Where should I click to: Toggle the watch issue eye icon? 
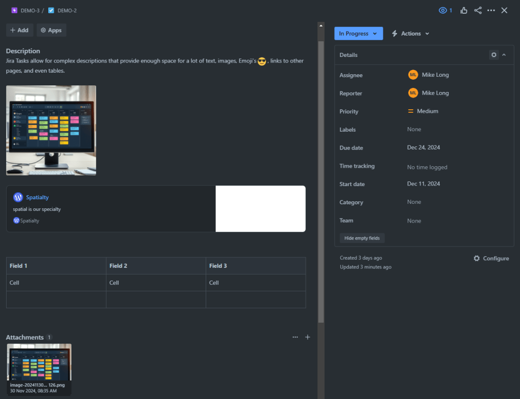pyautogui.click(x=443, y=10)
